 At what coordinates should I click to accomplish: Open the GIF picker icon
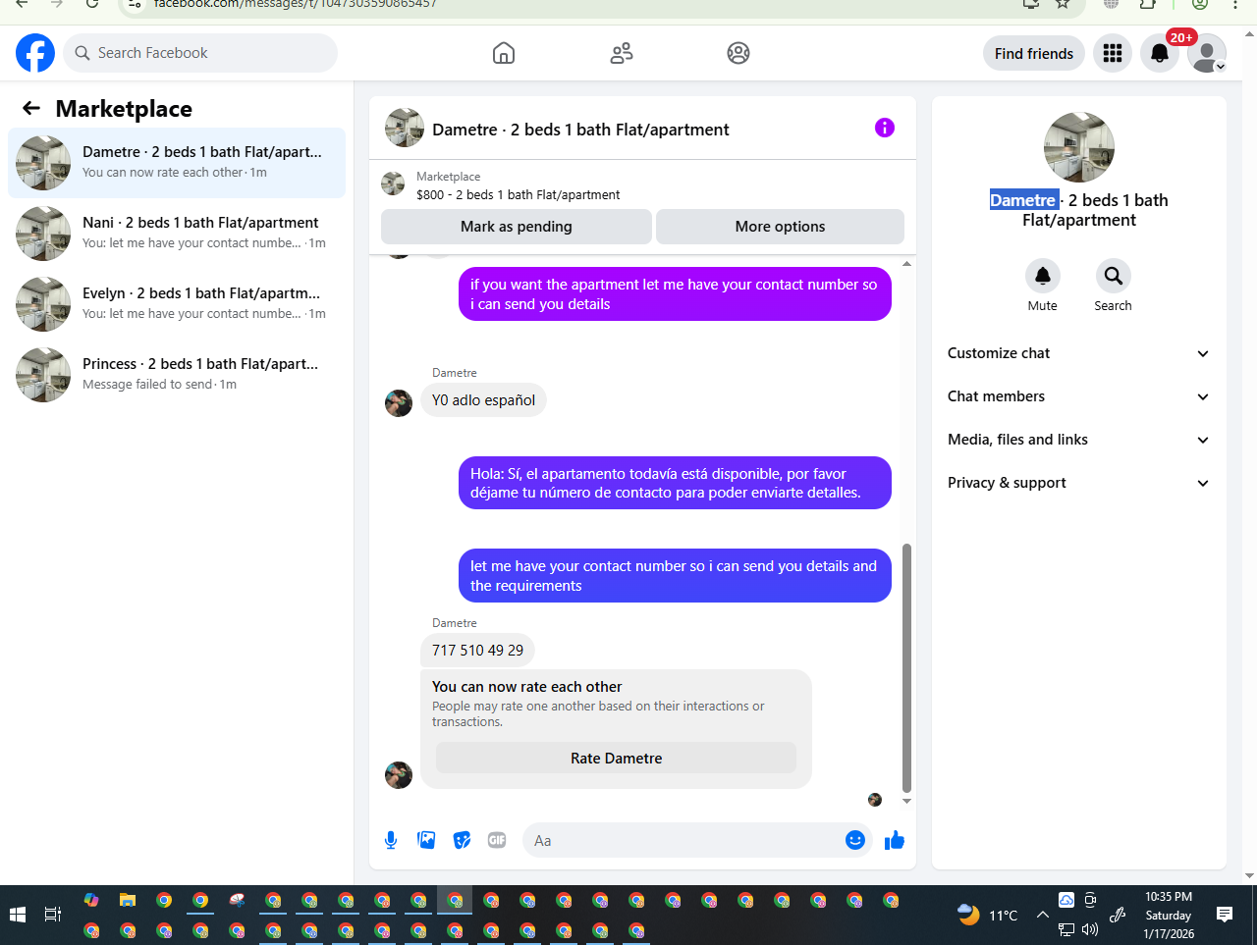(497, 840)
